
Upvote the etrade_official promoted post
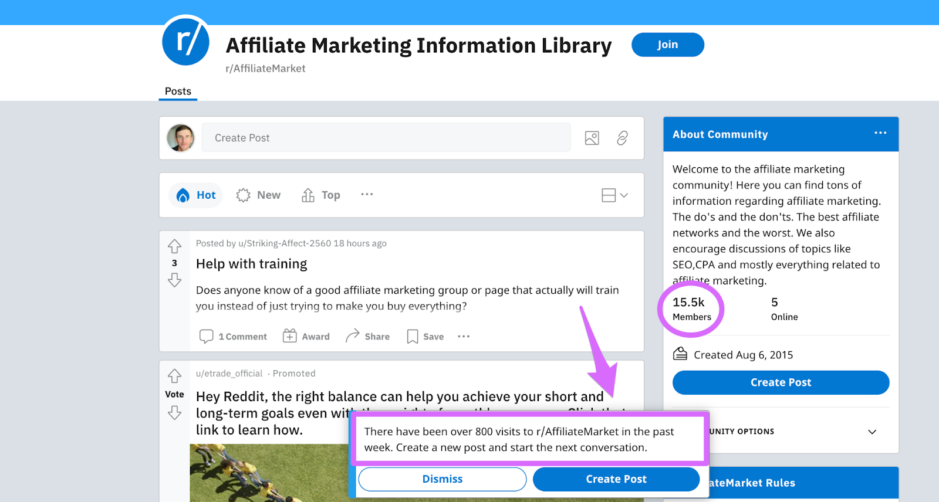[x=174, y=375]
